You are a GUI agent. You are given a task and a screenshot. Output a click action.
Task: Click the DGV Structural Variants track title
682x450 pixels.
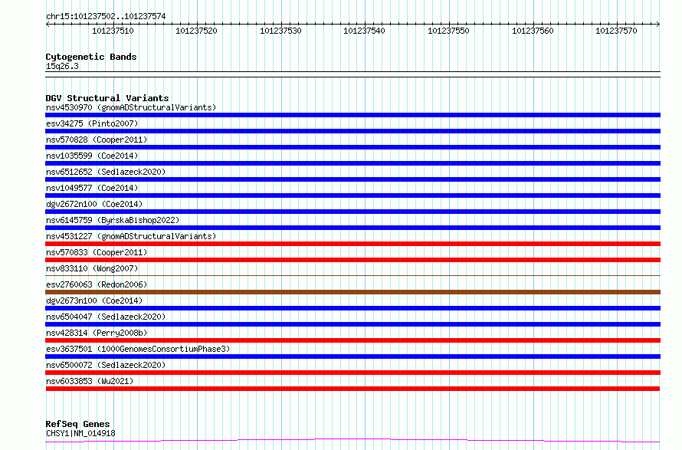click(107, 98)
